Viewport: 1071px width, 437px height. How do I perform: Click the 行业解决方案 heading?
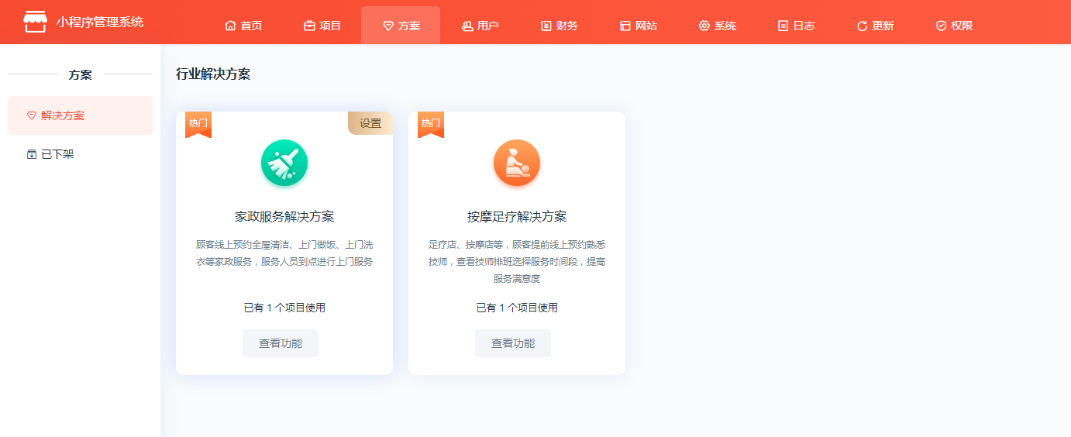point(213,74)
